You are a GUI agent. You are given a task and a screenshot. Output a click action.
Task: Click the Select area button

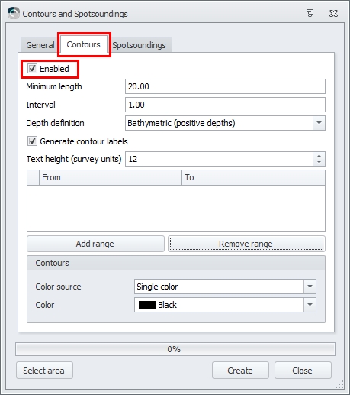point(44,371)
